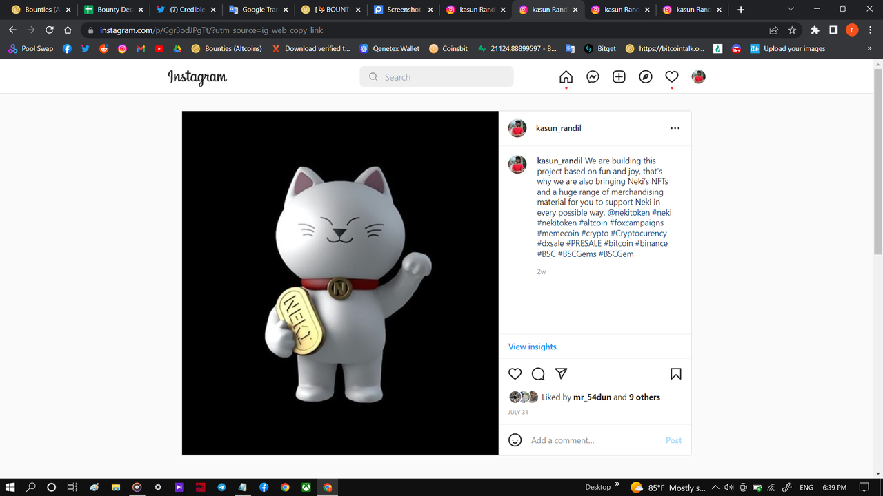Share post with paper plane icon
Image resolution: width=883 pixels, height=496 pixels.
tap(562, 373)
